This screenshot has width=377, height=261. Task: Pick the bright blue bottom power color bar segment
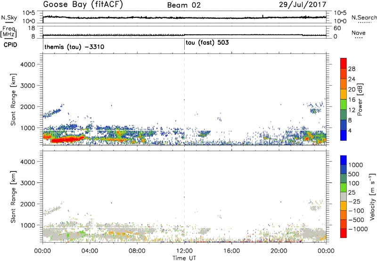point(344,135)
